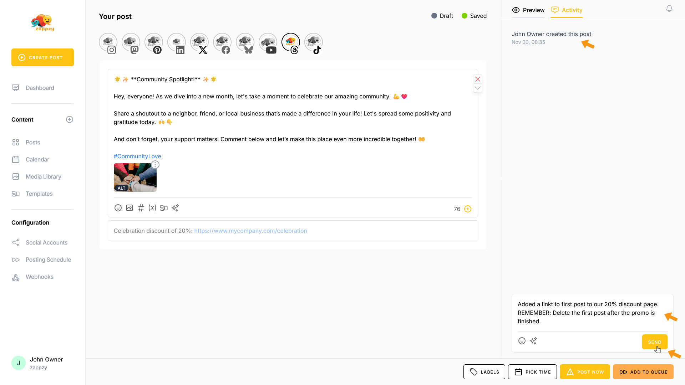This screenshot has width=685, height=385.
Task: Open the image options three-dot menu
Action: pos(155,165)
